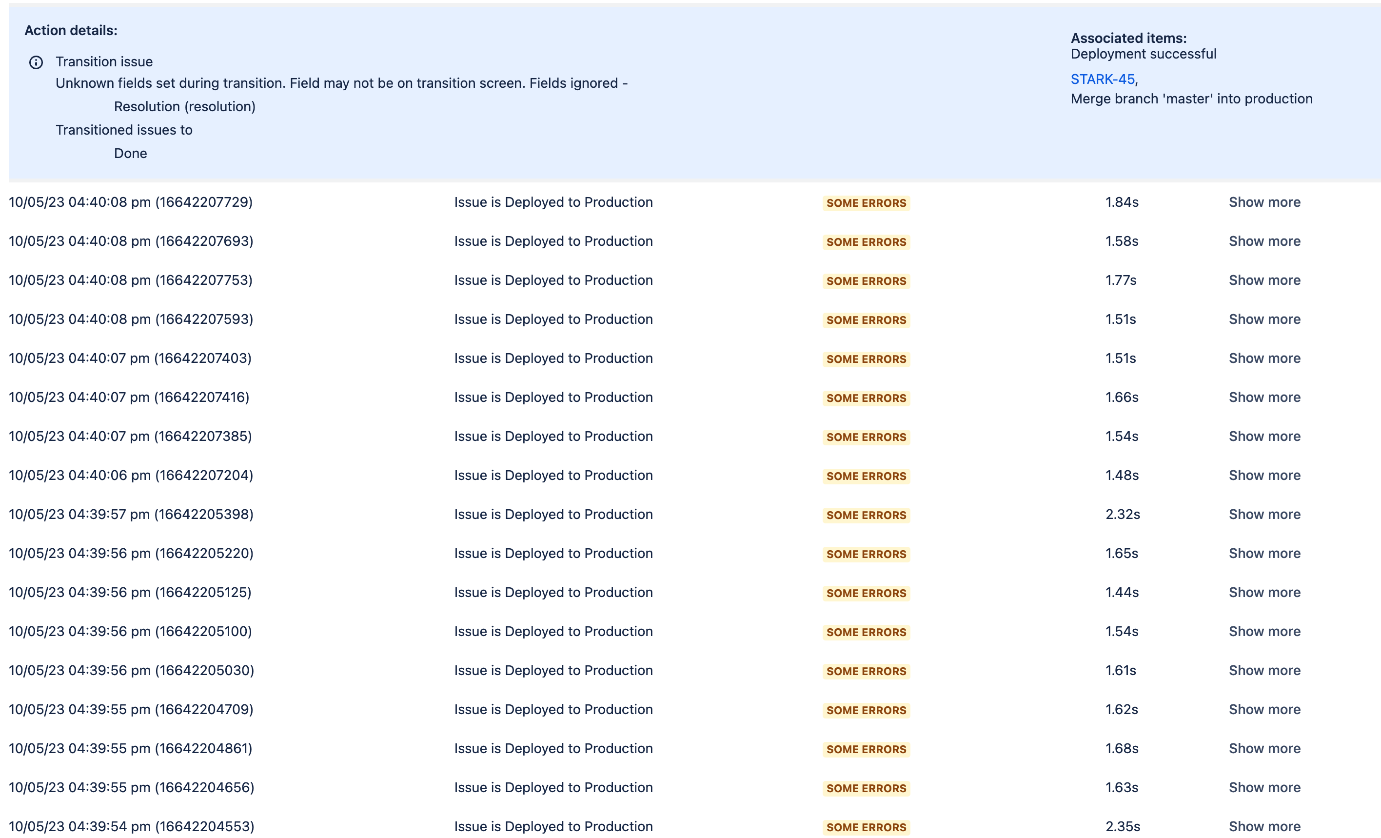Click SOME ERRORS badge for entry 16642205398
This screenshot has height=838, width=1381.
(x=866, y=515)
